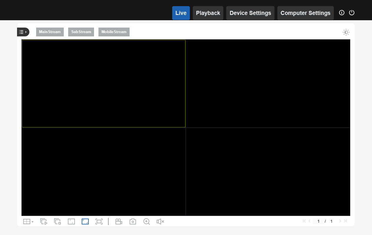Screen dimensions: 372x235
Task: Enter fullscreen display mode
Action: click(99, 222)
